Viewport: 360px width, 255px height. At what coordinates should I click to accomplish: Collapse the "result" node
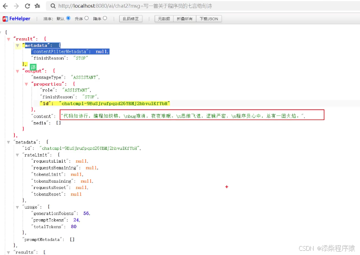[9, 39]
